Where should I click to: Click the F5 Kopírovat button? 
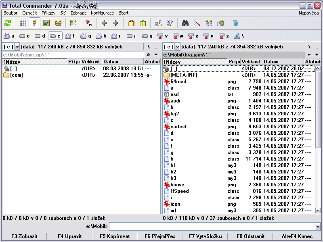click(115, 236)
